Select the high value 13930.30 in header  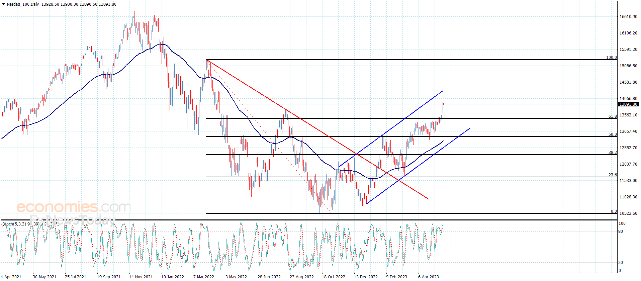coord(69,4)
